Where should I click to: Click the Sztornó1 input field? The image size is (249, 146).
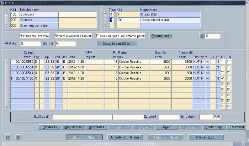[x=169, y=117]
